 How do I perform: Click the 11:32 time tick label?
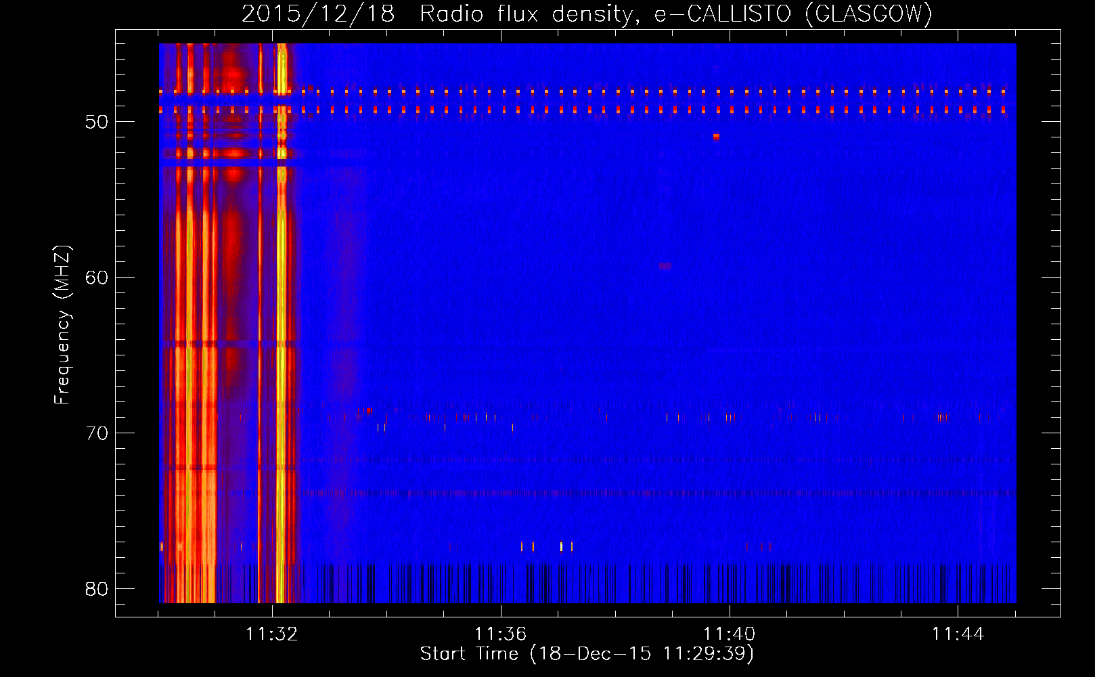pos(271,634)
